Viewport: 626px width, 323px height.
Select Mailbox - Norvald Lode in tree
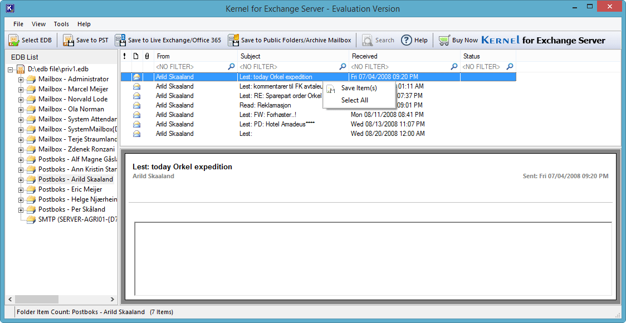pyautogui.click(x=73, y=99)
